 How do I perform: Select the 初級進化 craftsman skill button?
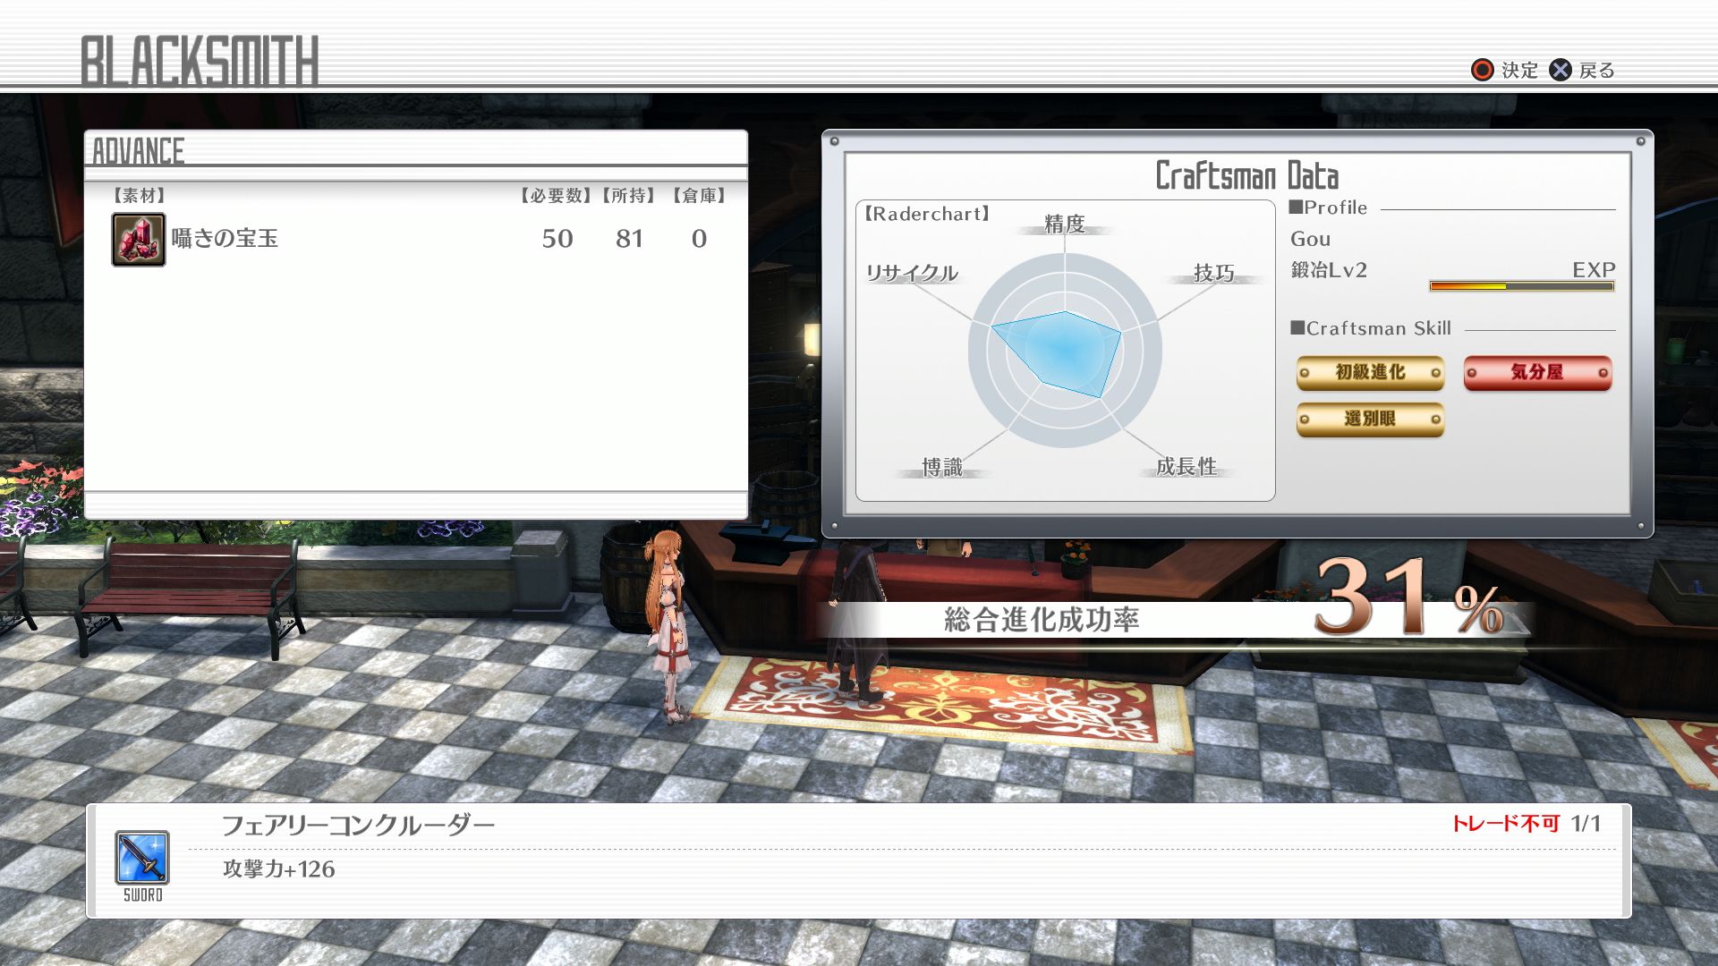tap(1370, 372)
